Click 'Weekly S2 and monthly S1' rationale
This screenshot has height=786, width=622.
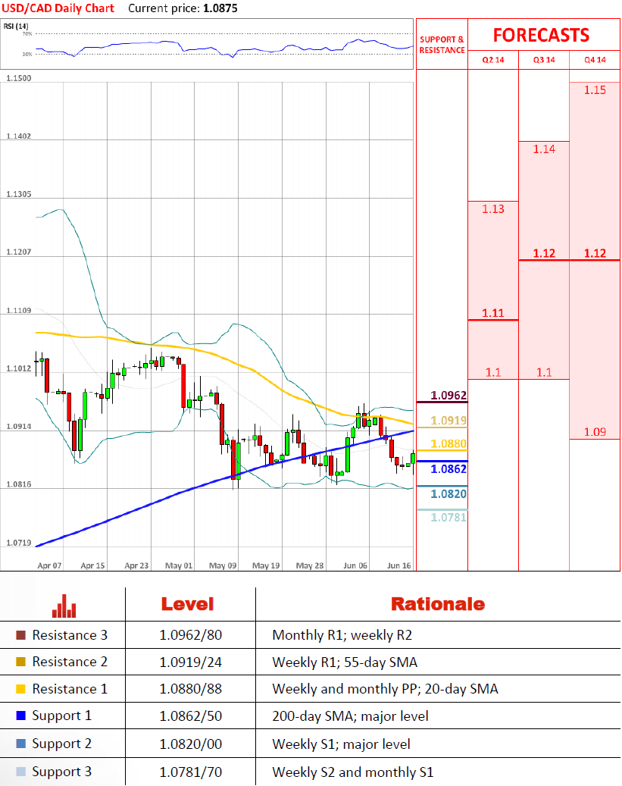(353, 772)
